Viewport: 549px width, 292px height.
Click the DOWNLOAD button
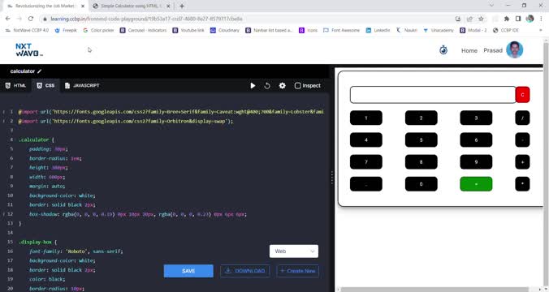click(x=244, y=271)
